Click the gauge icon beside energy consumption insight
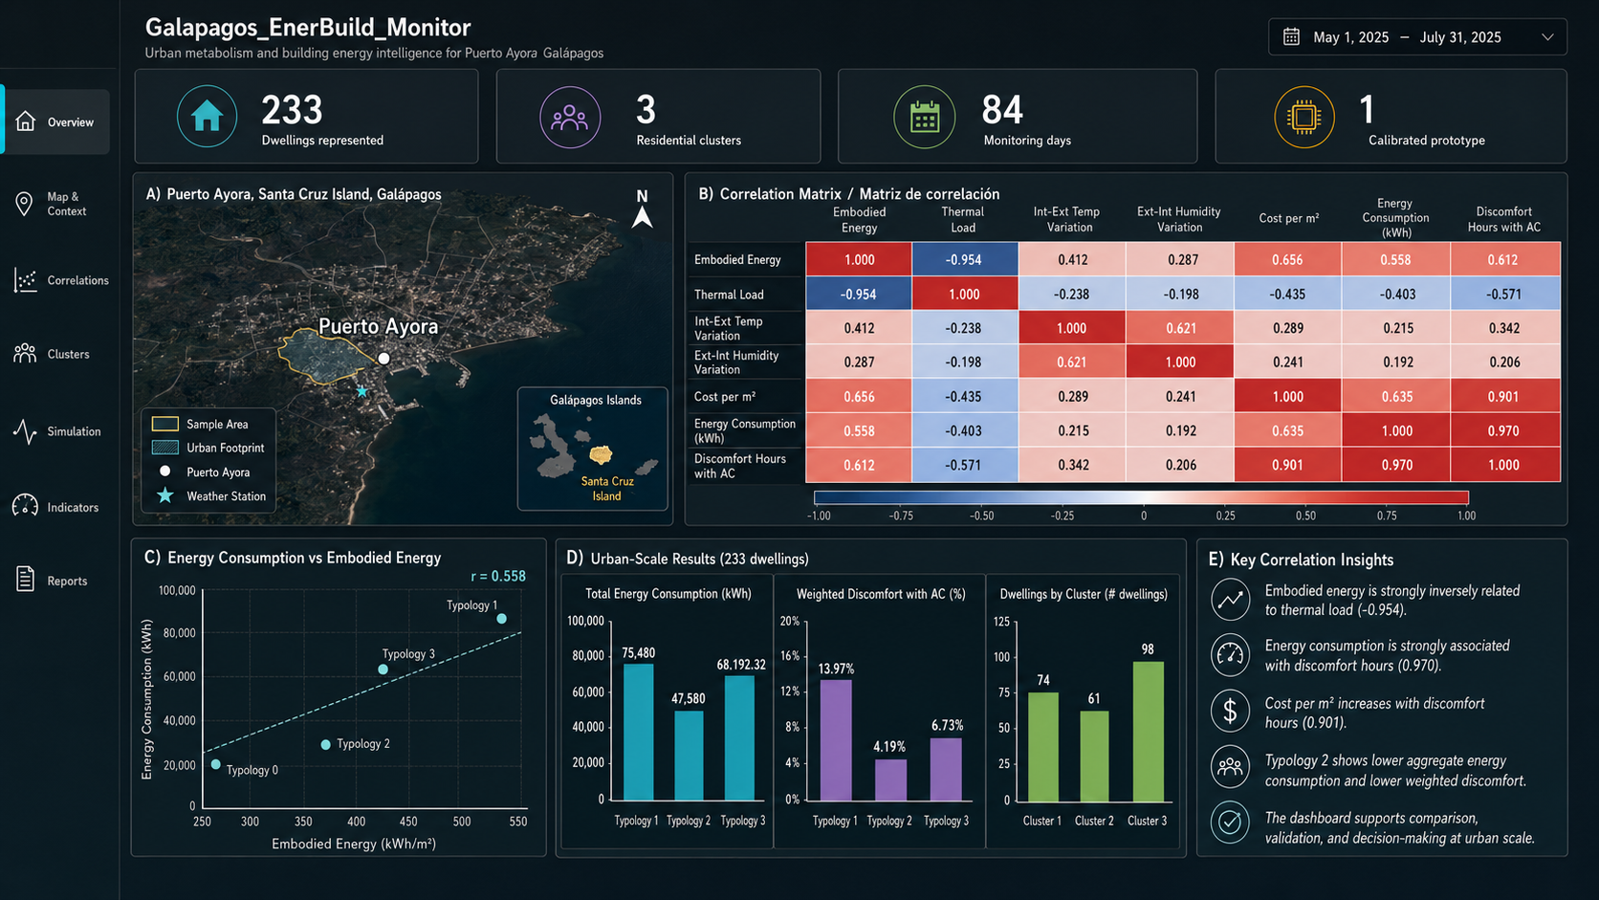1599x900 pixels. click(1230, 655)
